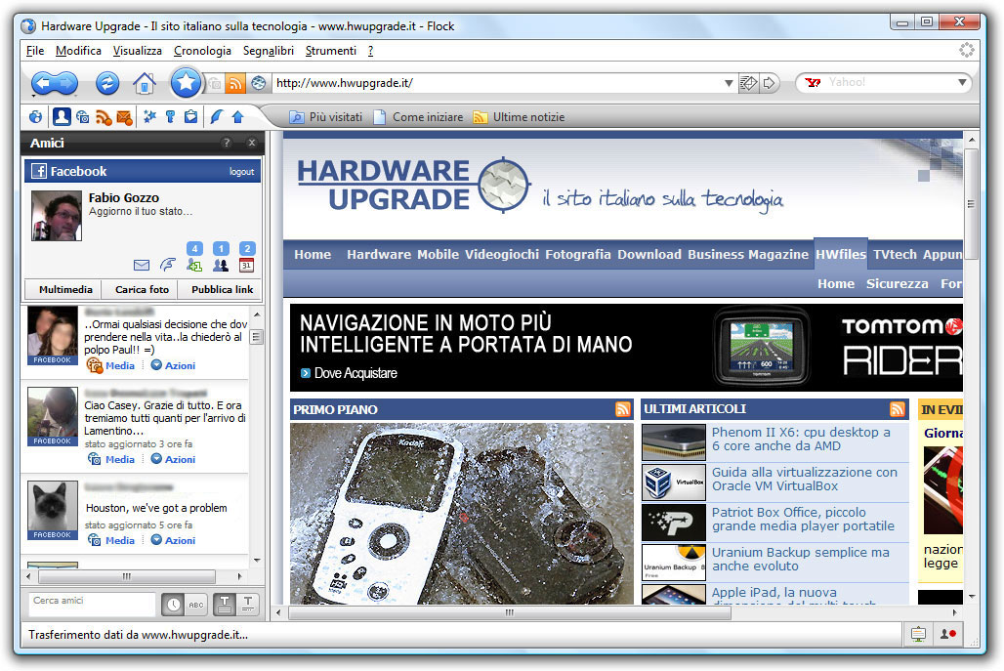Open the Blog Editor feather icon
The width and height of the screenshot is (1004, 671).
217,116
